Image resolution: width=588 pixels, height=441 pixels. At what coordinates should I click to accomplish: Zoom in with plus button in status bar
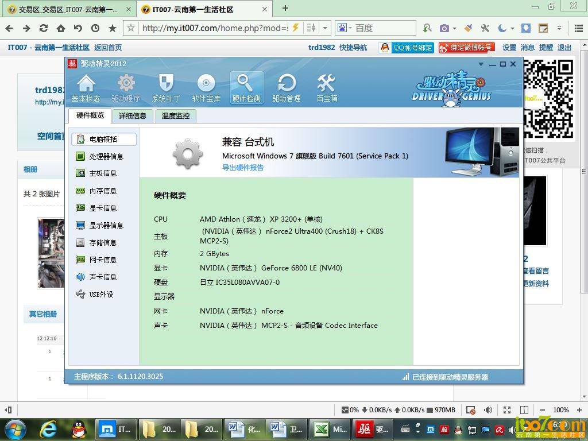point(579,410)
